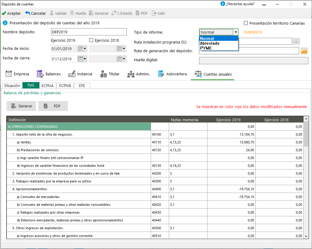The image size is (312, 249).
Task: Select the PyG tab
Action: click(31, 85)
